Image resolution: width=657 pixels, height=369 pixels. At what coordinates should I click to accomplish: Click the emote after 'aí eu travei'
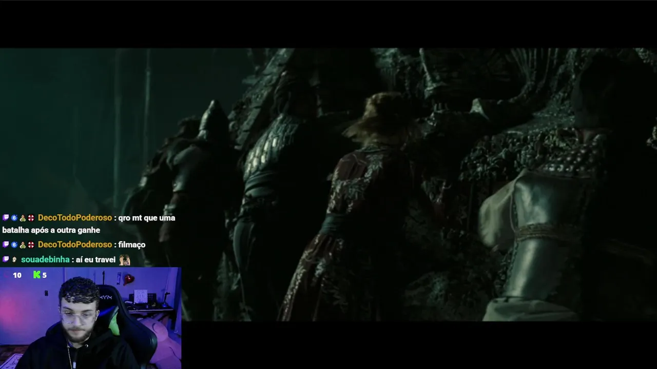(124, 260)
